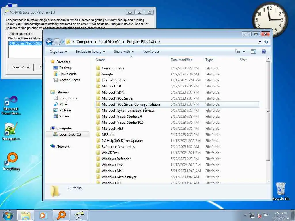Image resolution: width=295 pixels, height=221 pixels.
Task: Click the scrollbar down arrow in file list
Action: click(268, 181)
